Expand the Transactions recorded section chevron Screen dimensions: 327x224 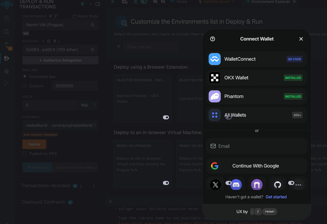coord(94,186)
